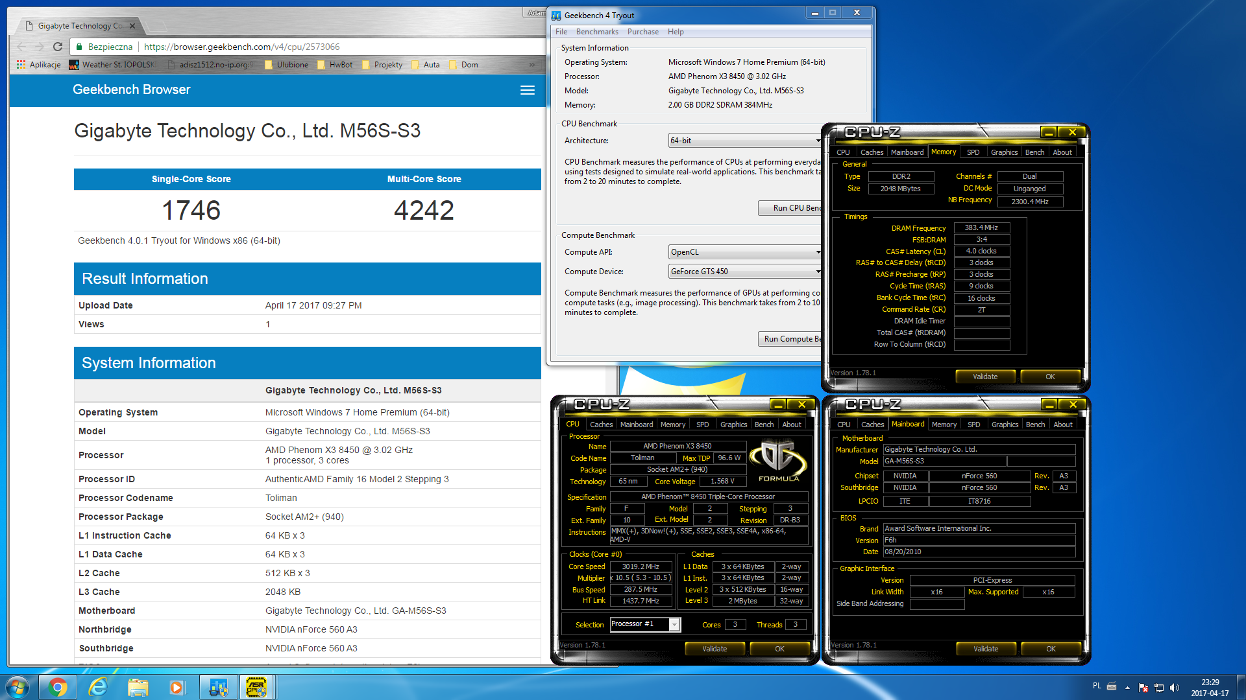This screenshot has height=700, width=1246.
Task: Click OK in CPU-Z processor window
Action: point(779,649)
